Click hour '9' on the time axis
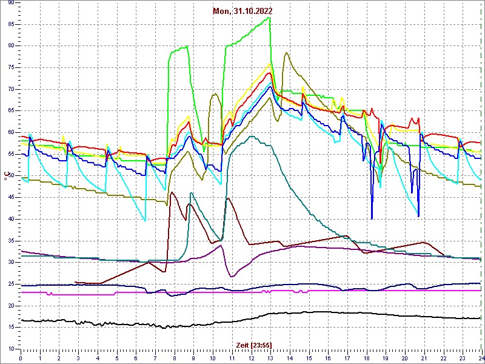485x364 pixels. point(193,358)
